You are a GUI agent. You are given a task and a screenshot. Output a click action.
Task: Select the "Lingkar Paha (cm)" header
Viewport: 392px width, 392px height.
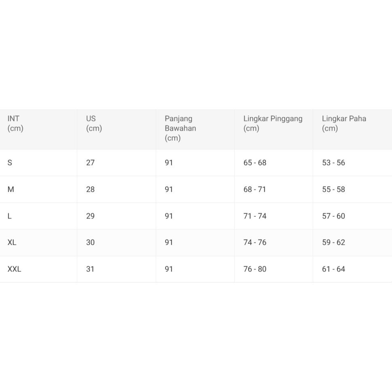[x=344, y=123]
